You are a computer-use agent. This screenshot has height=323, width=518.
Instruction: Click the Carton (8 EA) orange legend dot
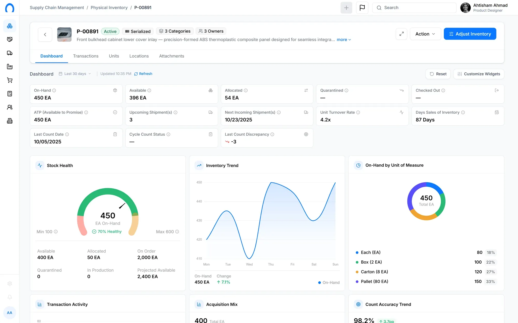click(x=357, y=272)
